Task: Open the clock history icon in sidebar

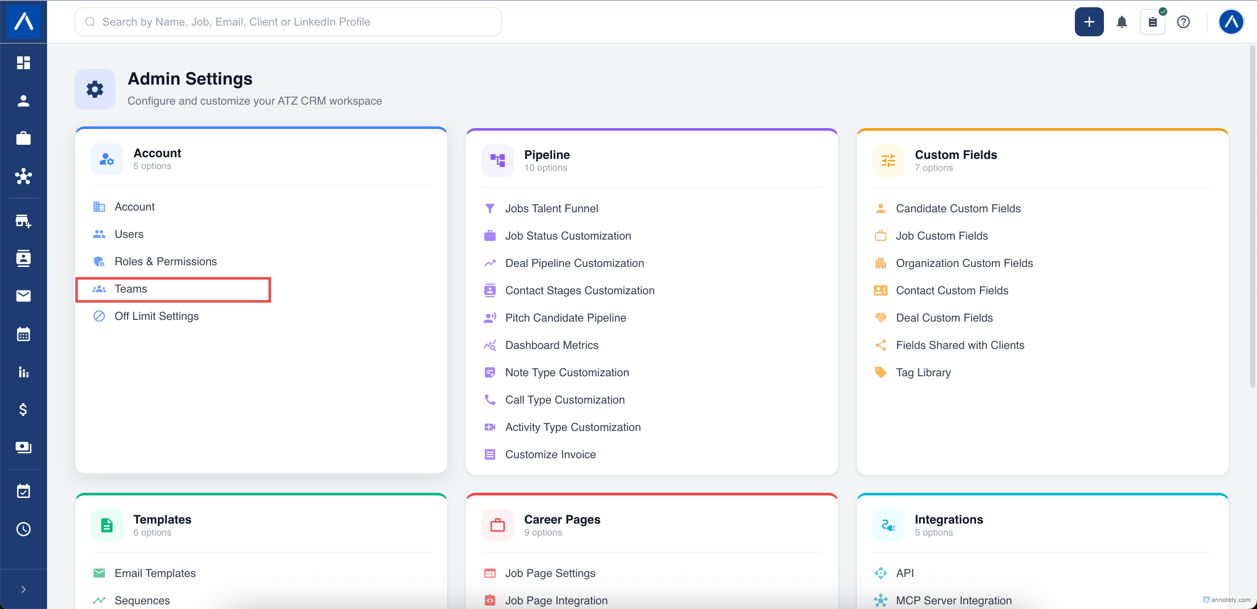Action: point(24,529)
